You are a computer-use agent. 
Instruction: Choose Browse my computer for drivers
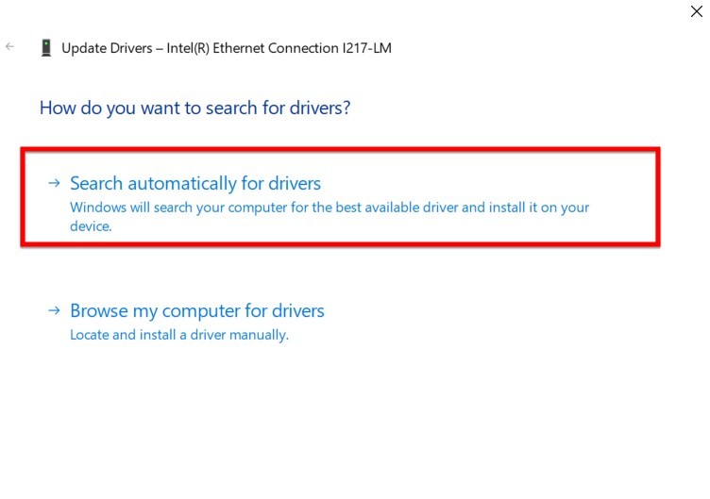pyautogui.click(x=196, y=310)
